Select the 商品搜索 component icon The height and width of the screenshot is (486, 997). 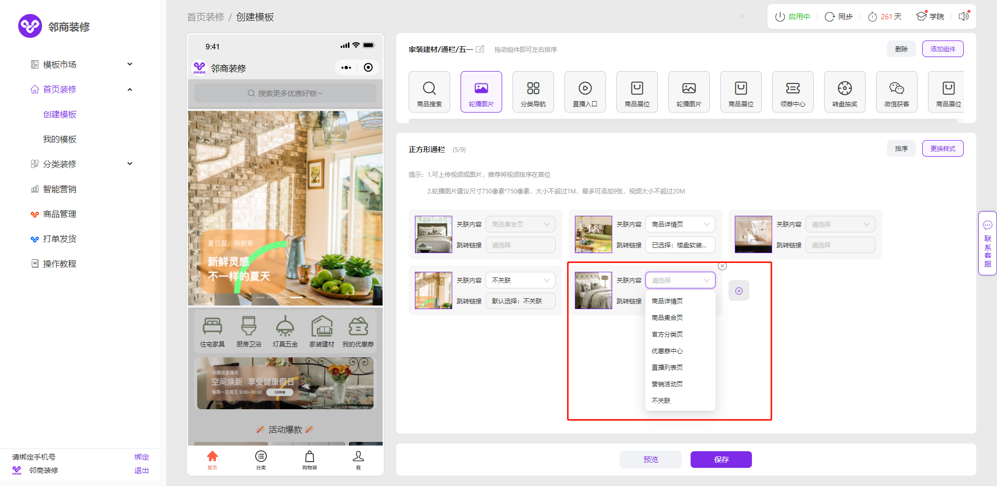(x=429, y=92)
